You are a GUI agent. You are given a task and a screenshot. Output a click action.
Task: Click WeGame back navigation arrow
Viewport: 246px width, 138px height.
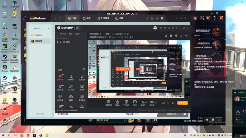coord(56,18)
